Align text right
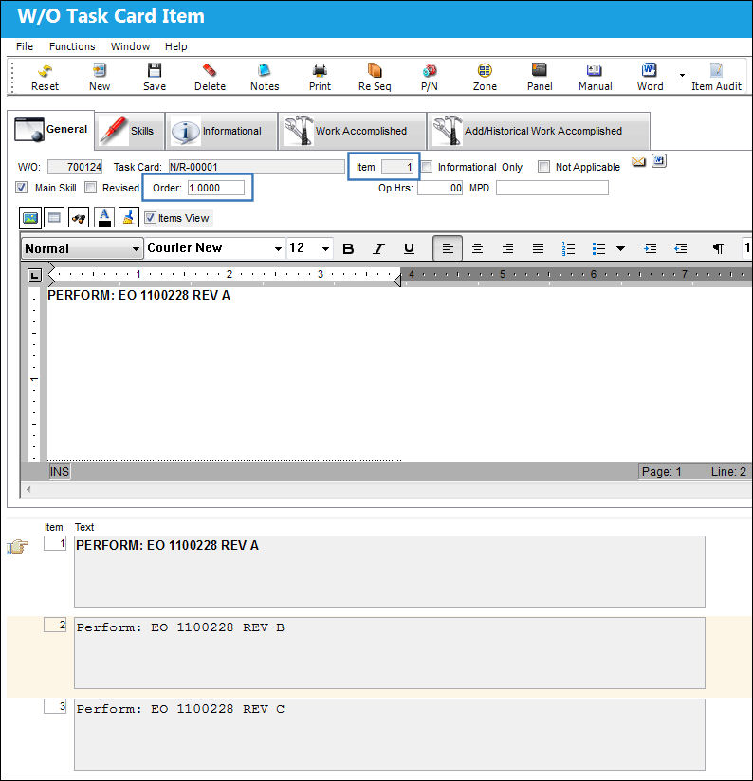 click(x=507, y=248)
